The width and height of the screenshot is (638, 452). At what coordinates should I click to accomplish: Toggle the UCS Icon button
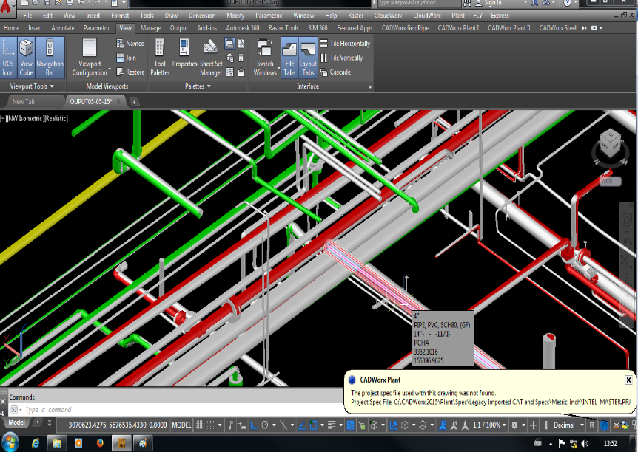click(x=8, y=58)
